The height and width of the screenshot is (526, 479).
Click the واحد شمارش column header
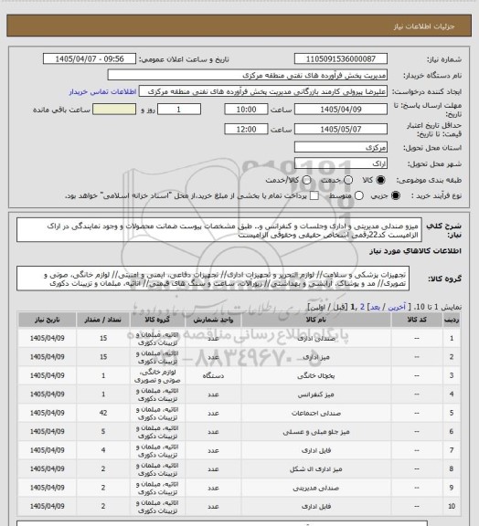point(213,320)
